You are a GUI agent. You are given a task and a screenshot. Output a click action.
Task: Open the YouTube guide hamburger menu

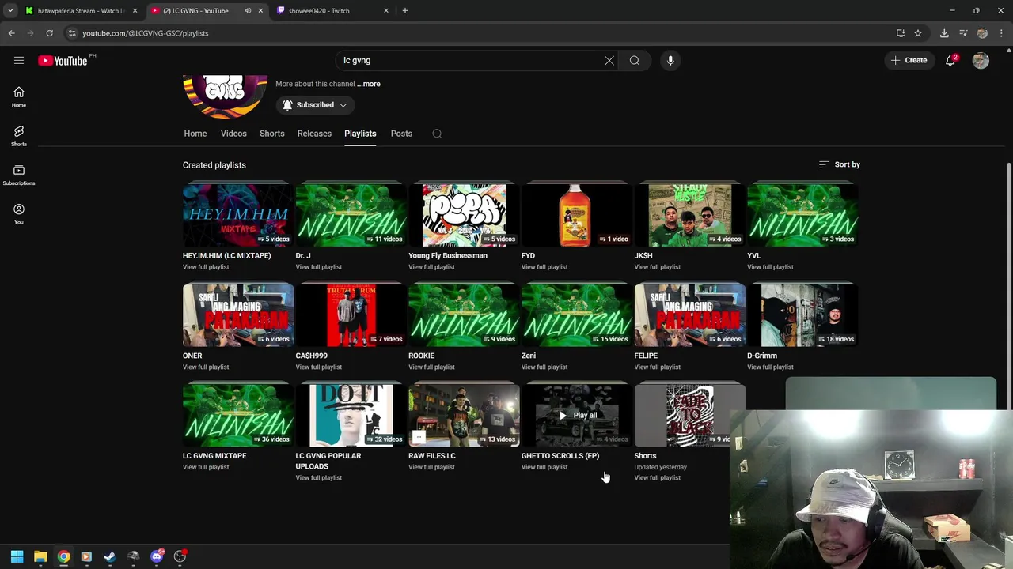tap(19, 60)
